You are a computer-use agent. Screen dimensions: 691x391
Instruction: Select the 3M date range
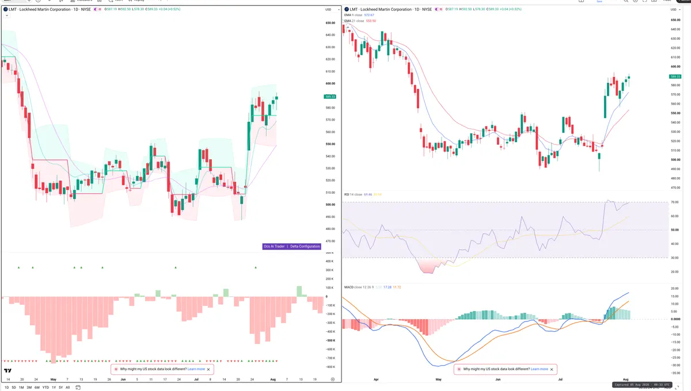pyautogui.click(x=29, y=388)
